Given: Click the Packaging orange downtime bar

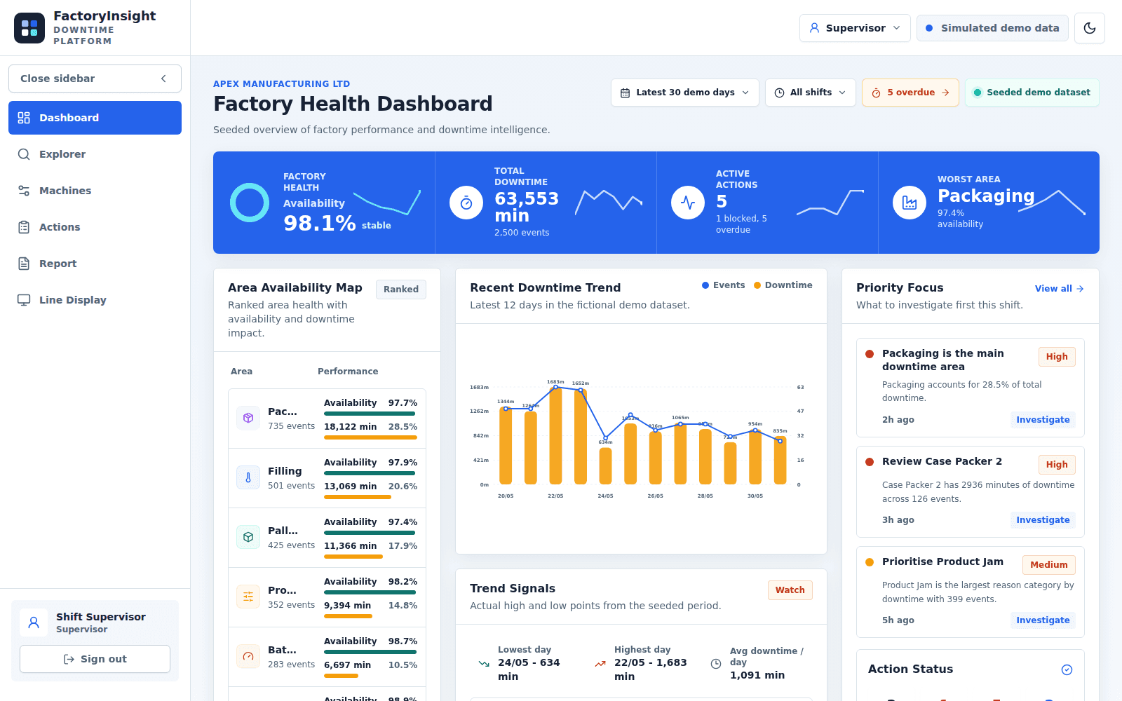Looking at the screenshot, I should click(x=370, y=437).
